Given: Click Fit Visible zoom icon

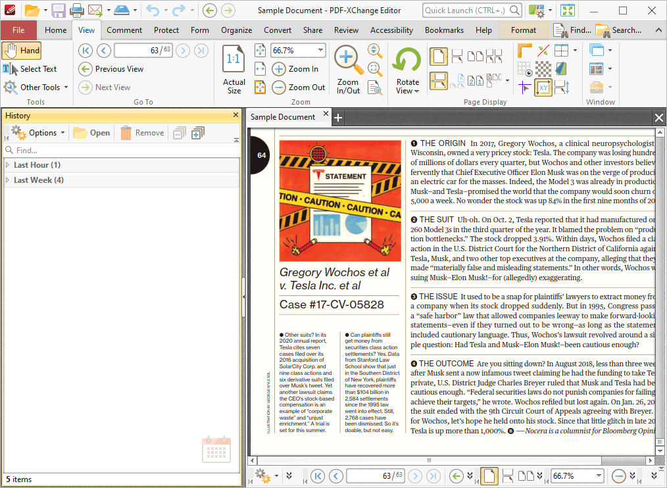Looking at the screenshot, I should pyautogui.click(x=260, y=87).
